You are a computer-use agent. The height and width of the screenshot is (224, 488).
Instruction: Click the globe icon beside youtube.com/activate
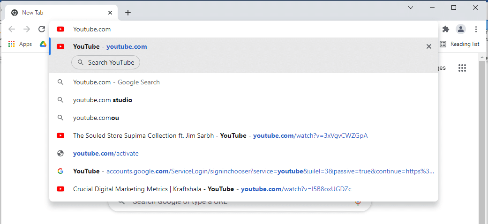(x=60, y=153)
